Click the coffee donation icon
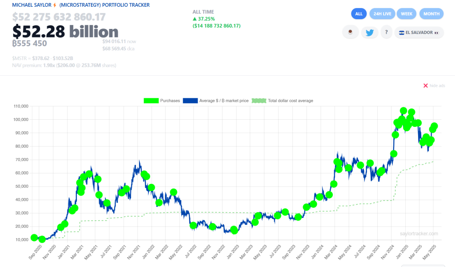Viewport: 455px width, 267px height. pos(351,32)
